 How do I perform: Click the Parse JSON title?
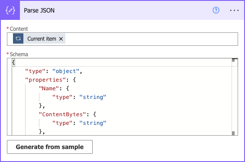[x=39, y=10]
